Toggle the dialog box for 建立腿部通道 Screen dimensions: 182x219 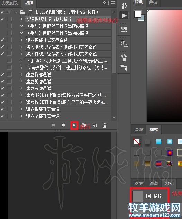9,81
